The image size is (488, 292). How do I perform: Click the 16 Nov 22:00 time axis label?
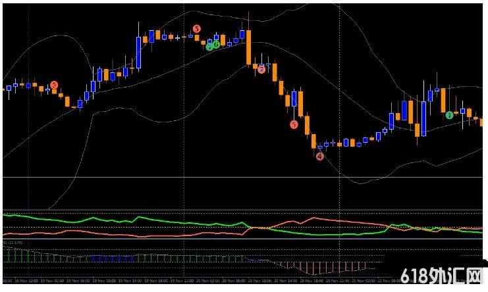(x=26, y=281)
